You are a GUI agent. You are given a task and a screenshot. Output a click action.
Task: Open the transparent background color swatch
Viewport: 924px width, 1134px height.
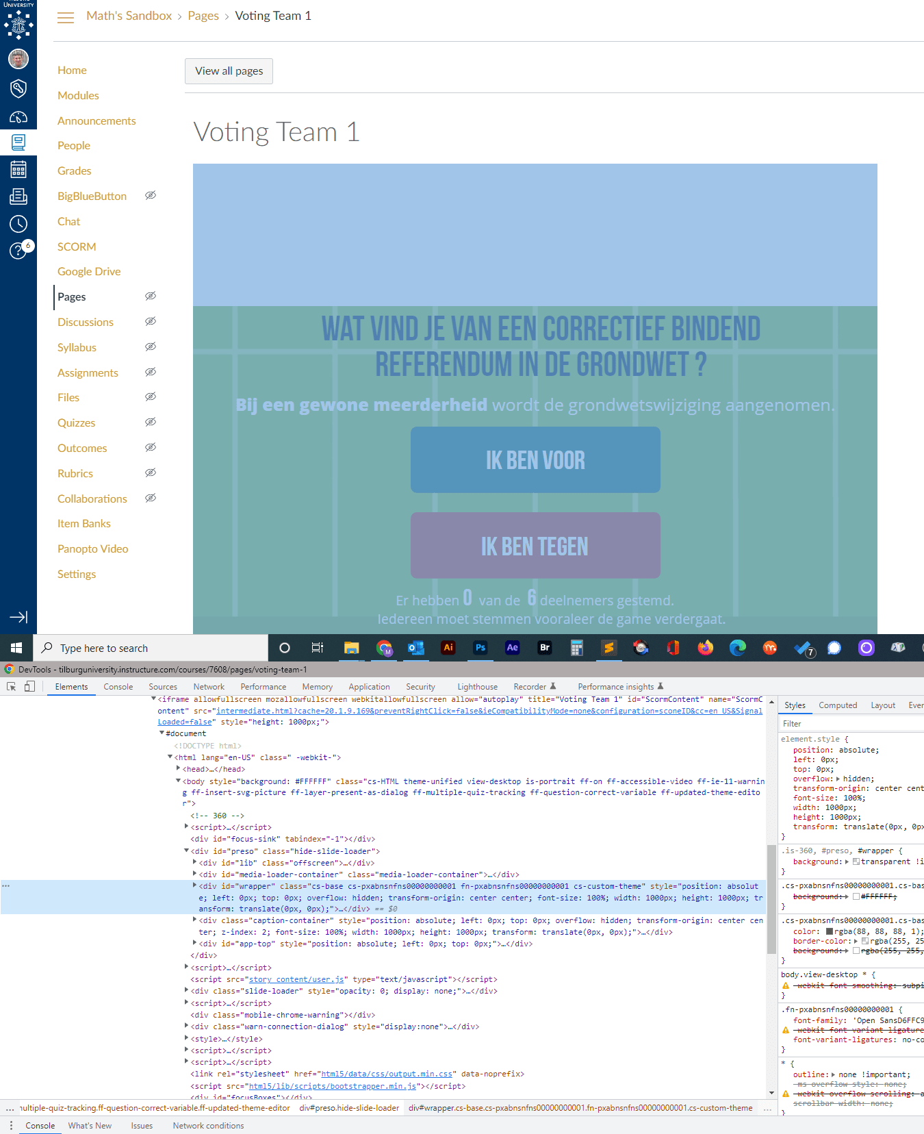[856, 861]
